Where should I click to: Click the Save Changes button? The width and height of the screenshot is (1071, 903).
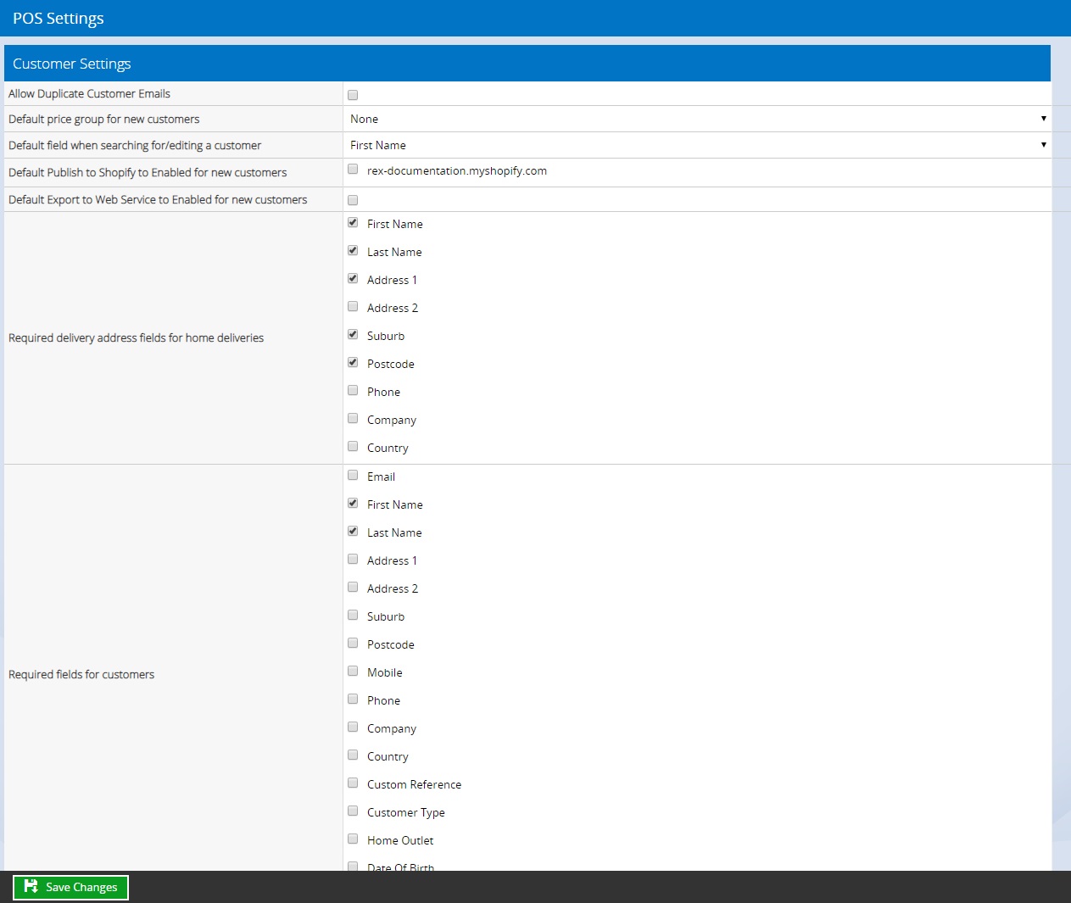(70, 887)
